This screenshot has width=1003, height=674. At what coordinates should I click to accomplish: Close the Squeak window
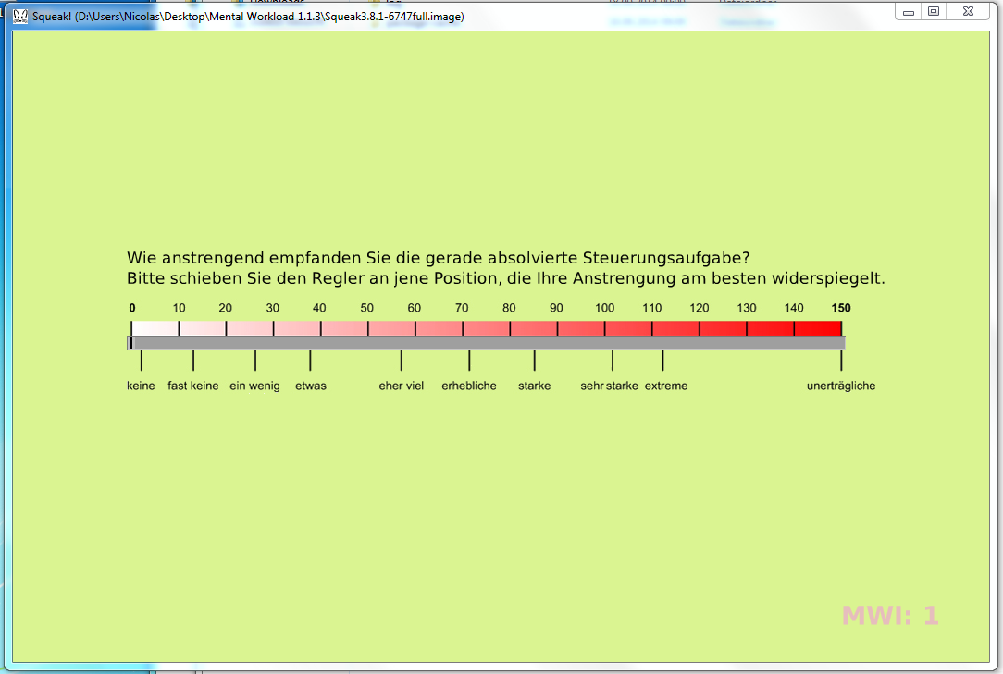tap(967, 11)
